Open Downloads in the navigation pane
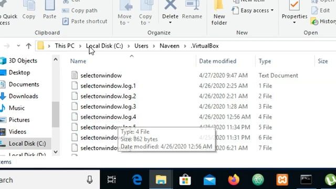The image size is (336, 189). pyautogui.click(x=23, y=96)
